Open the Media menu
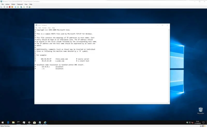Image resolution: width=207 pixels, height=127 pixels. [x=13, y=4]
